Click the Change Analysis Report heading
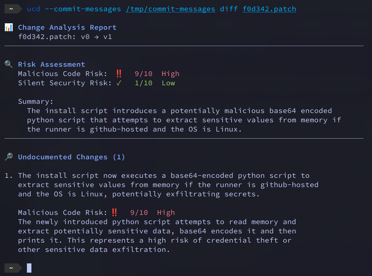Viewport: 372px width, 276px height. [67, 27]
